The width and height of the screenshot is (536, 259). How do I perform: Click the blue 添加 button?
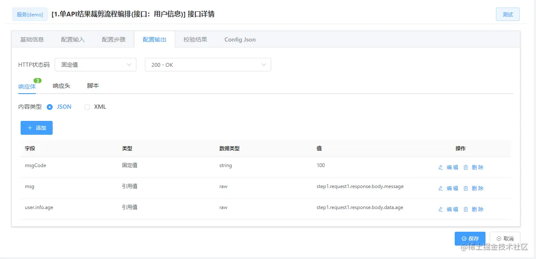[x=37, y=128]
